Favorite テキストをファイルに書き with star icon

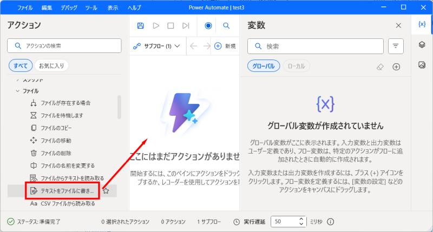click(106, 190)
